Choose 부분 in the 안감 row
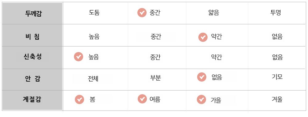 click(x=156, y=78)
